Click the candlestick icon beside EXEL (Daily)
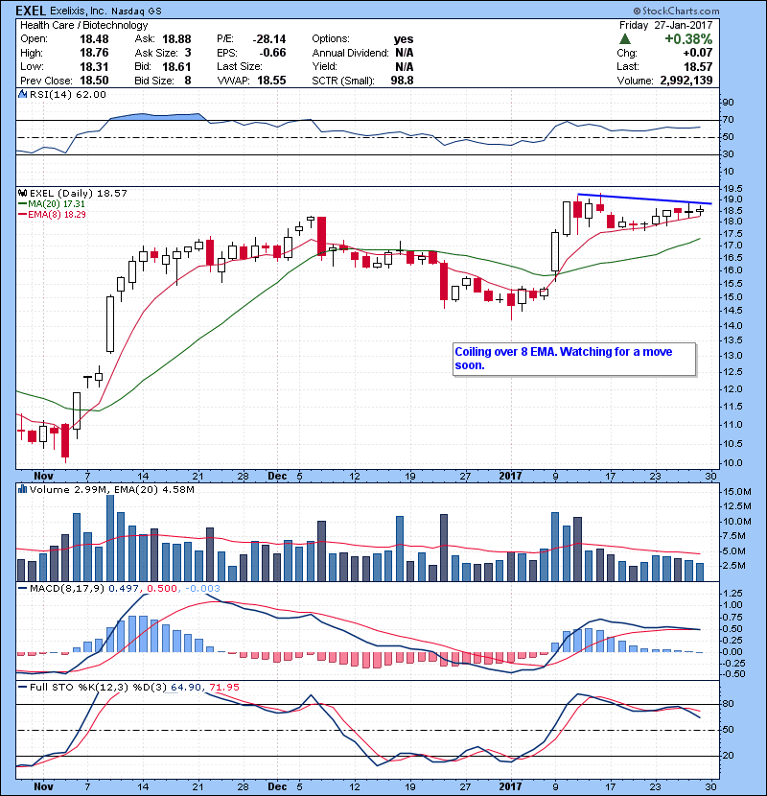Image resolution: width=767 pixels, height=796 pixels. point(22,193)
